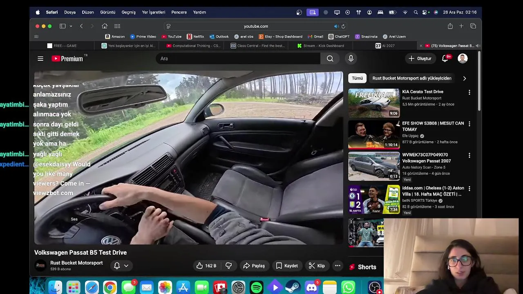Open the ChatGPT bookmark
The width and height of the screenshot is (523, 294).
point(339,36)
